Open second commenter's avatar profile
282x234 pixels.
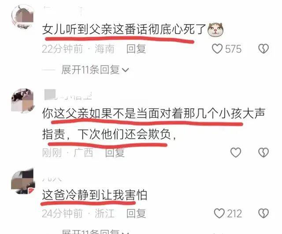tap(22, 100)
